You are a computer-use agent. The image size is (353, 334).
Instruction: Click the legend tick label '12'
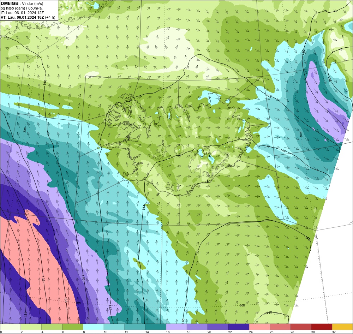coord(126,332)
